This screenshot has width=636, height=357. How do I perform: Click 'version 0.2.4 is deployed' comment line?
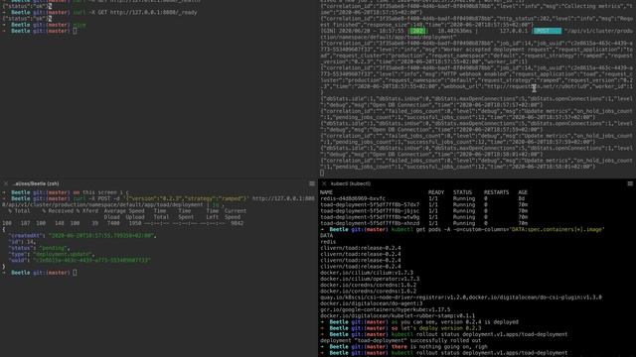(x=455, y=322)
